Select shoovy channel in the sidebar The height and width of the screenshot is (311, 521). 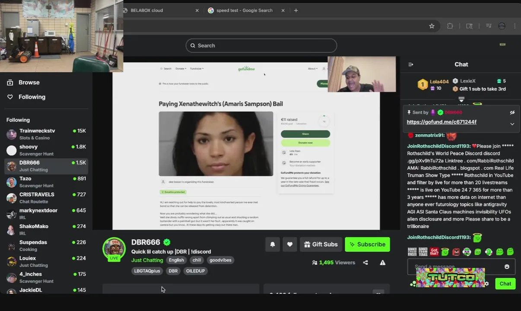[46, 150]
